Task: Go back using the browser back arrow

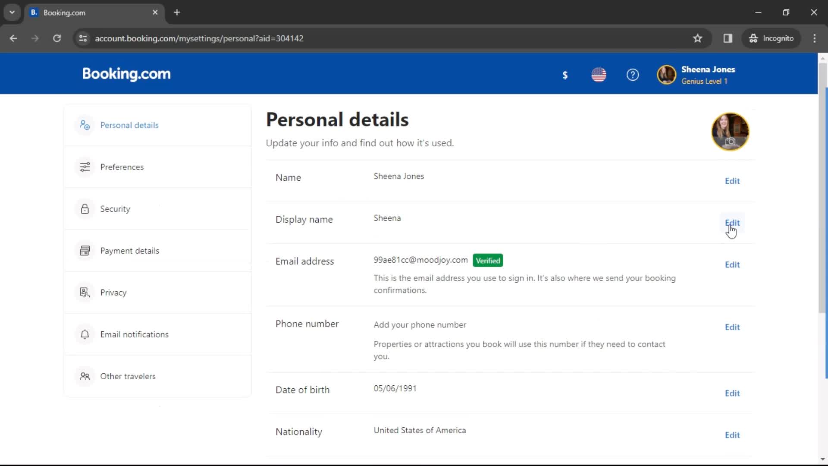Action: pos(13,38)
